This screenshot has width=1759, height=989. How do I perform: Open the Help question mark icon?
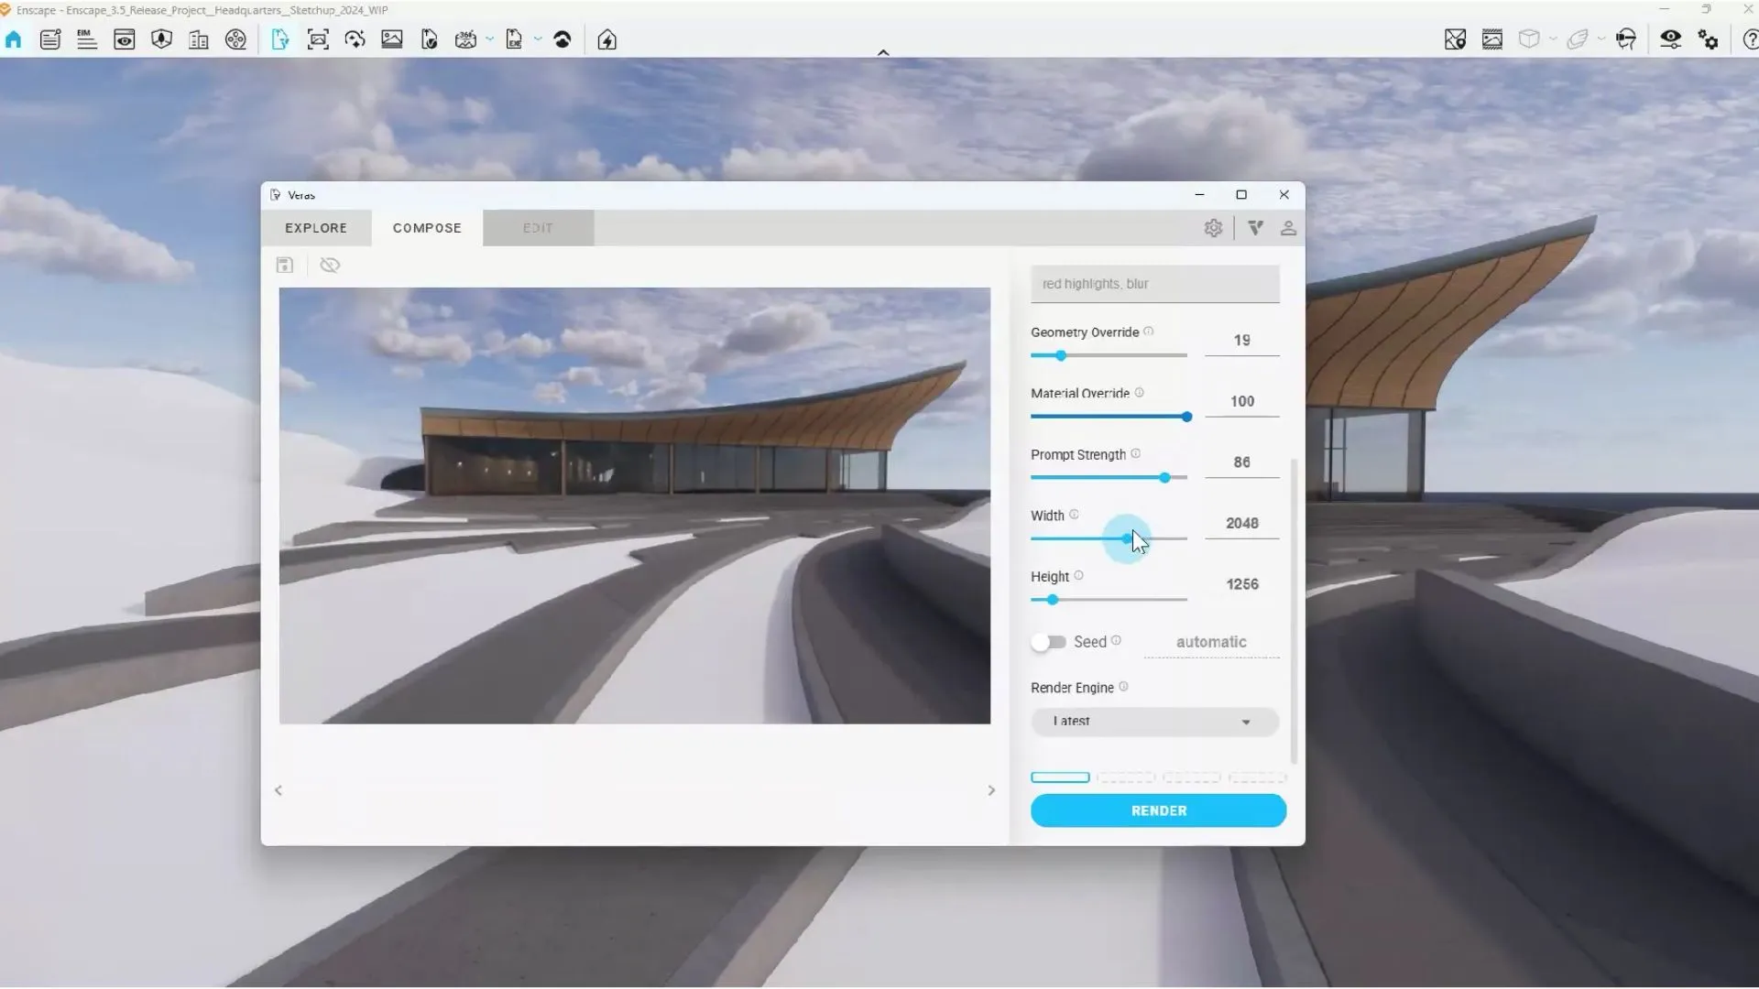(1750, 39)
